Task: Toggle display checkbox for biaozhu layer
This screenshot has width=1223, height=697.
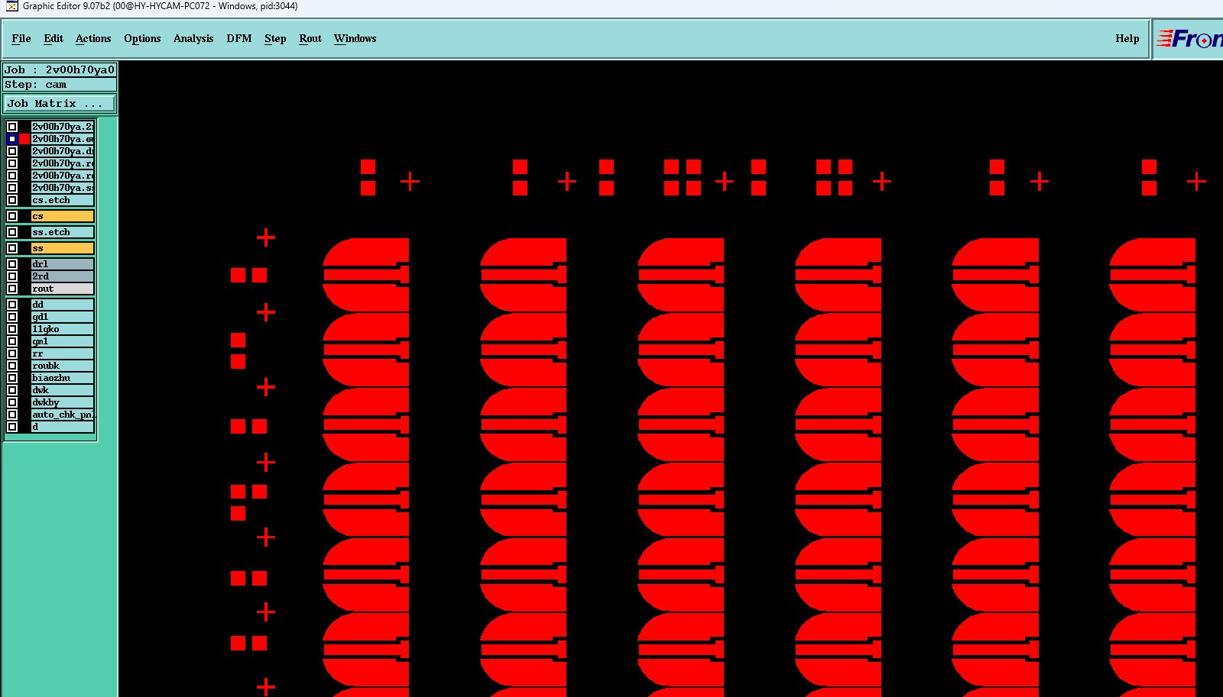Action: (x=12, y=378)
